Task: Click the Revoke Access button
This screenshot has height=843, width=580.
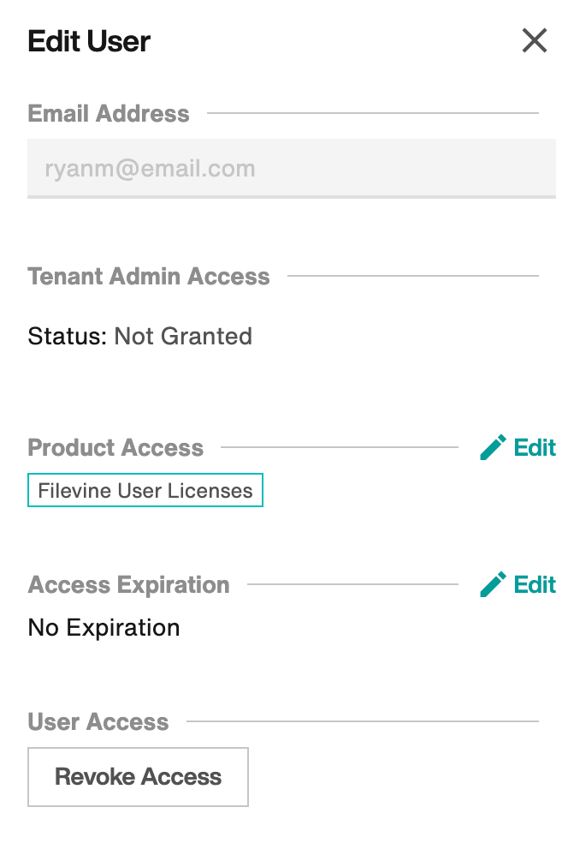Action: (138, 777)
